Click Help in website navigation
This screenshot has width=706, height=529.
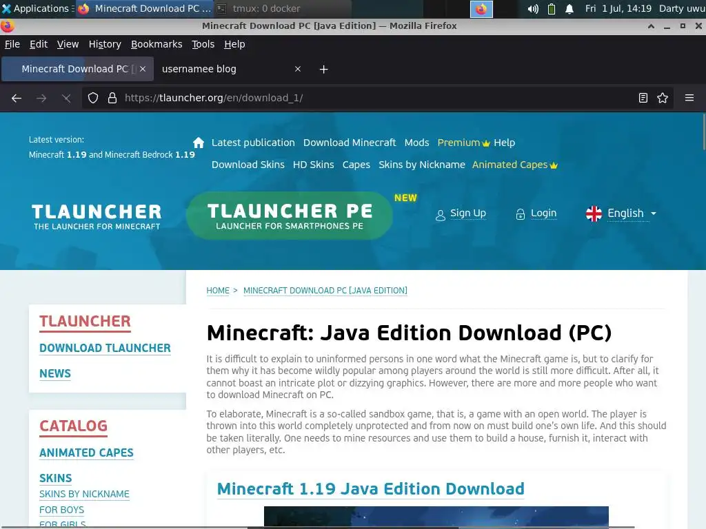coord(504,143)
